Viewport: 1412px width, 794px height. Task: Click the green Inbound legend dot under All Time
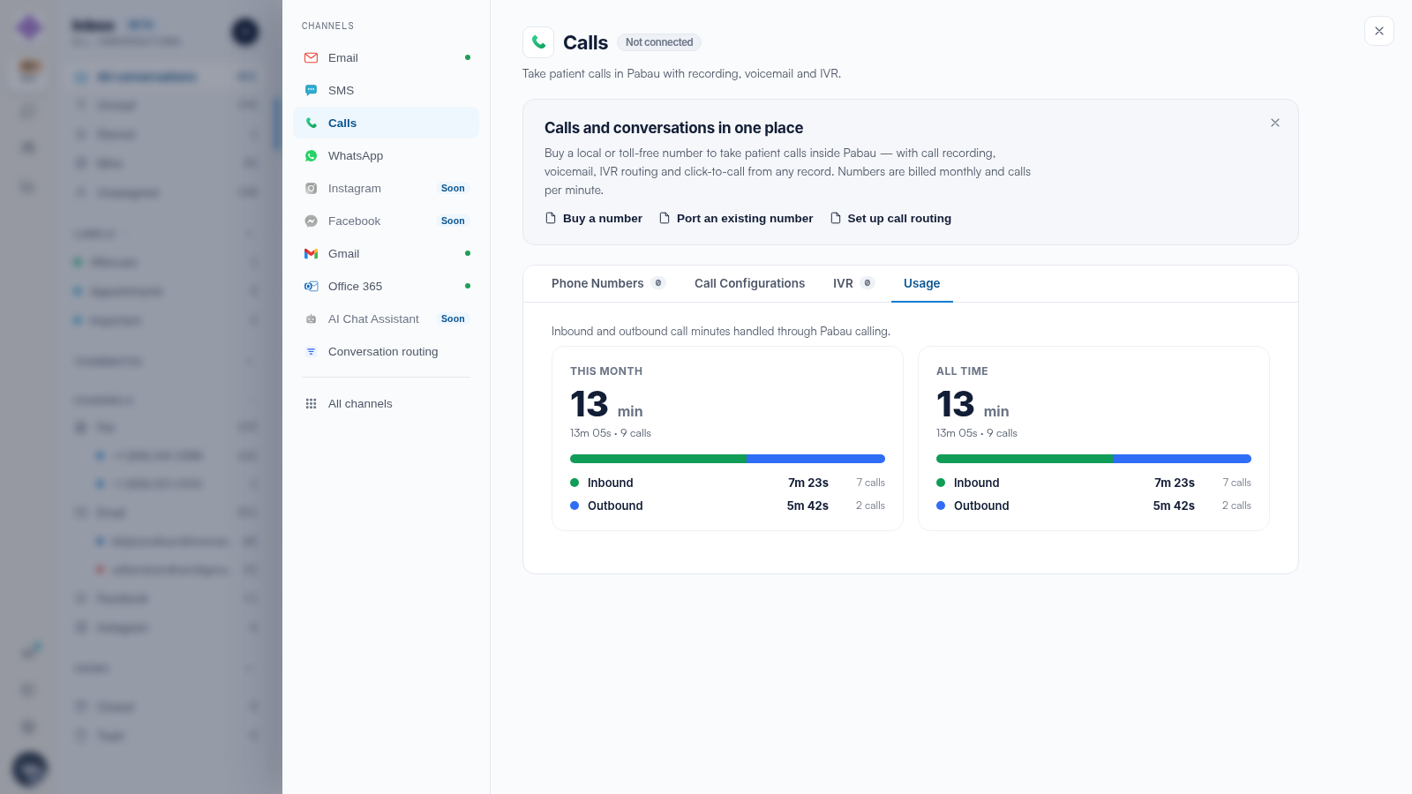[x=941, y=483]
